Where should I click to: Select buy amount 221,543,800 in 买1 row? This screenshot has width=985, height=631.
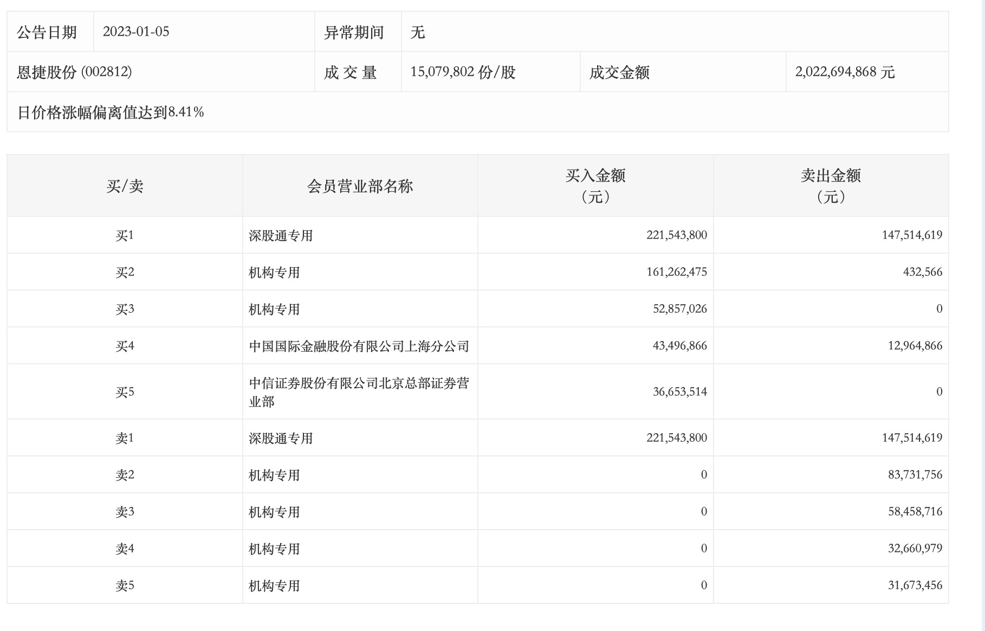pos(677,235)
